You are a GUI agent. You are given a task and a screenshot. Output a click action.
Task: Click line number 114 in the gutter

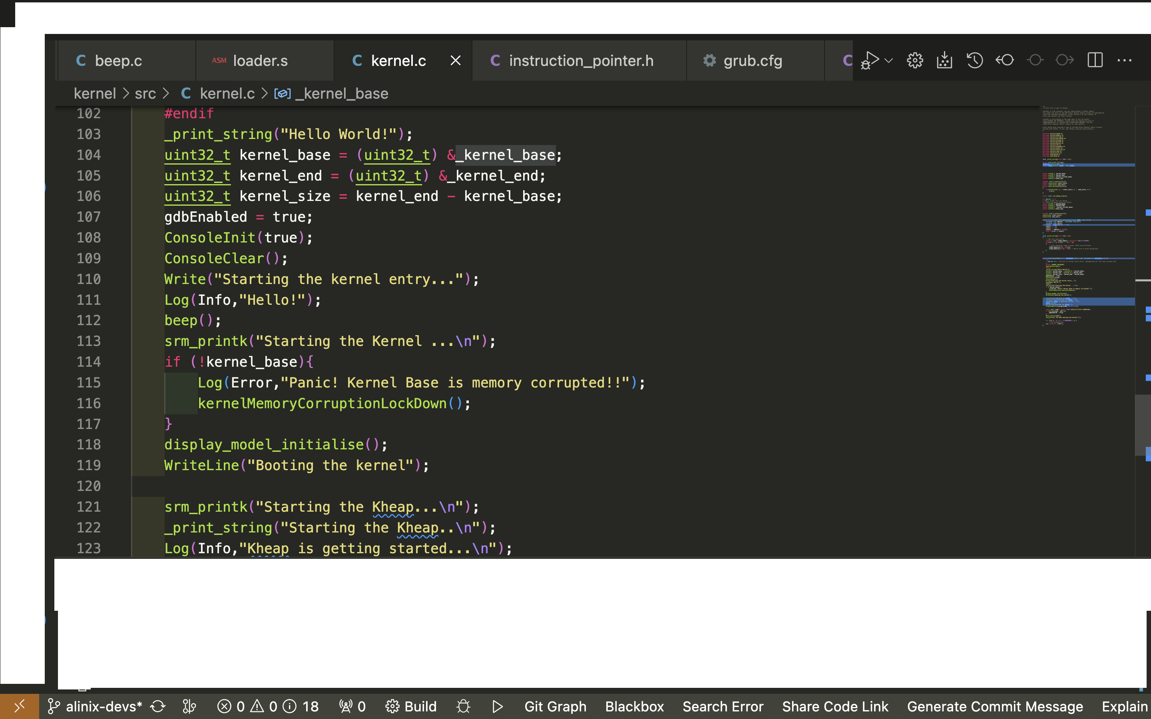88,362
